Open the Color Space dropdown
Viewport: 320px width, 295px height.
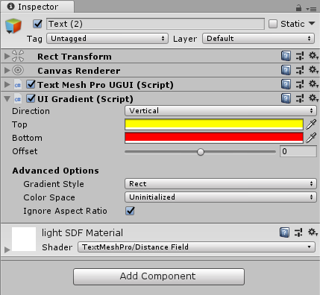pyautogui.click(x=221, y=197)
